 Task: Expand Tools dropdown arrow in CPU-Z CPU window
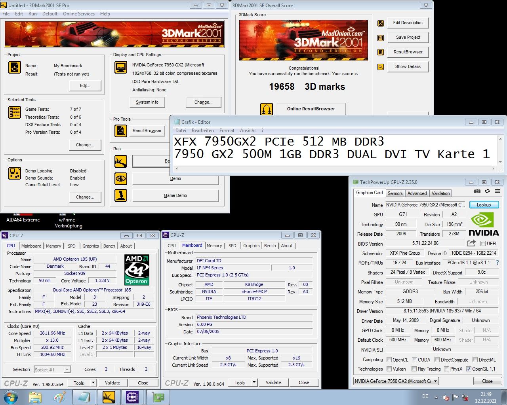(x=93, y=383)
